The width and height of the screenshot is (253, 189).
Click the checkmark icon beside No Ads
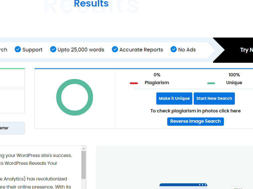[174, 49]
